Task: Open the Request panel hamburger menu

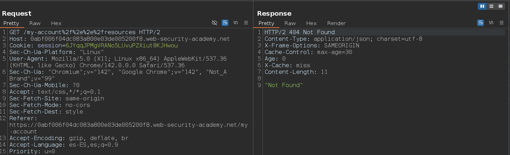Action: pyautogui.click(x=246, y=23)
